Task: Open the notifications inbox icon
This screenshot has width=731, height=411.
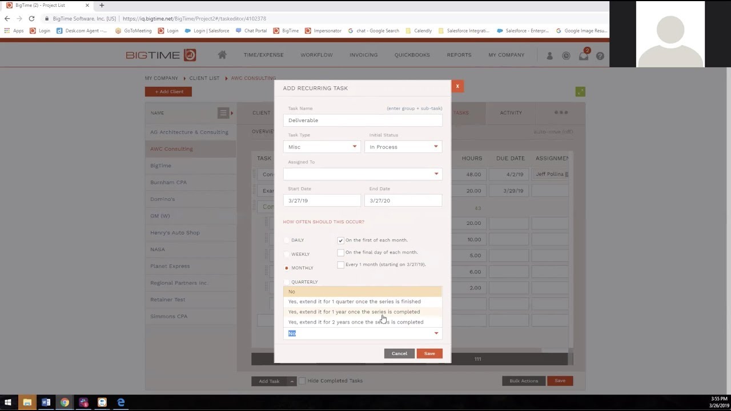Action: tap(584, 55)
